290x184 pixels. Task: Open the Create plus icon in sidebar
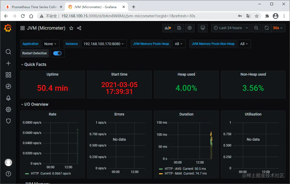point(8,63)
